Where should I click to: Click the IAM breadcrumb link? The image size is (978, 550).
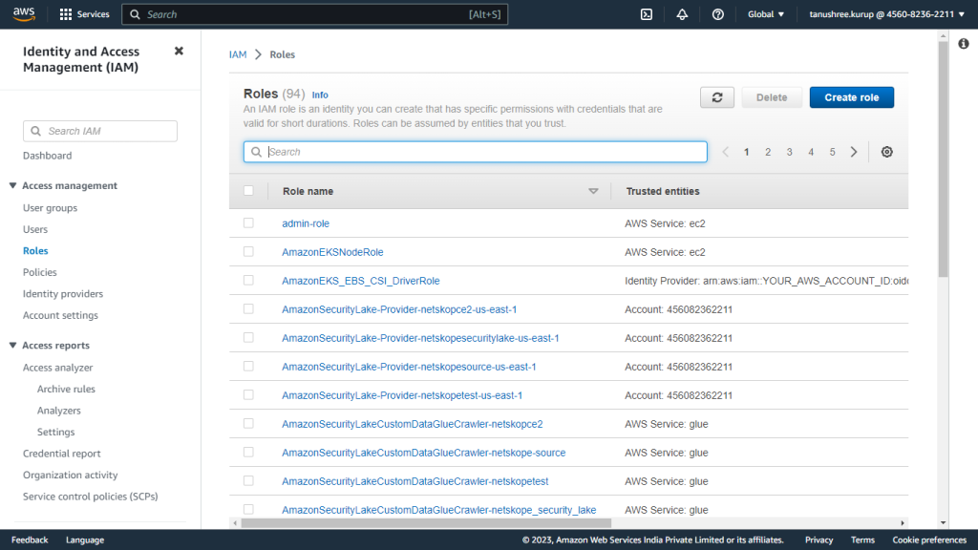click(238, 54)
